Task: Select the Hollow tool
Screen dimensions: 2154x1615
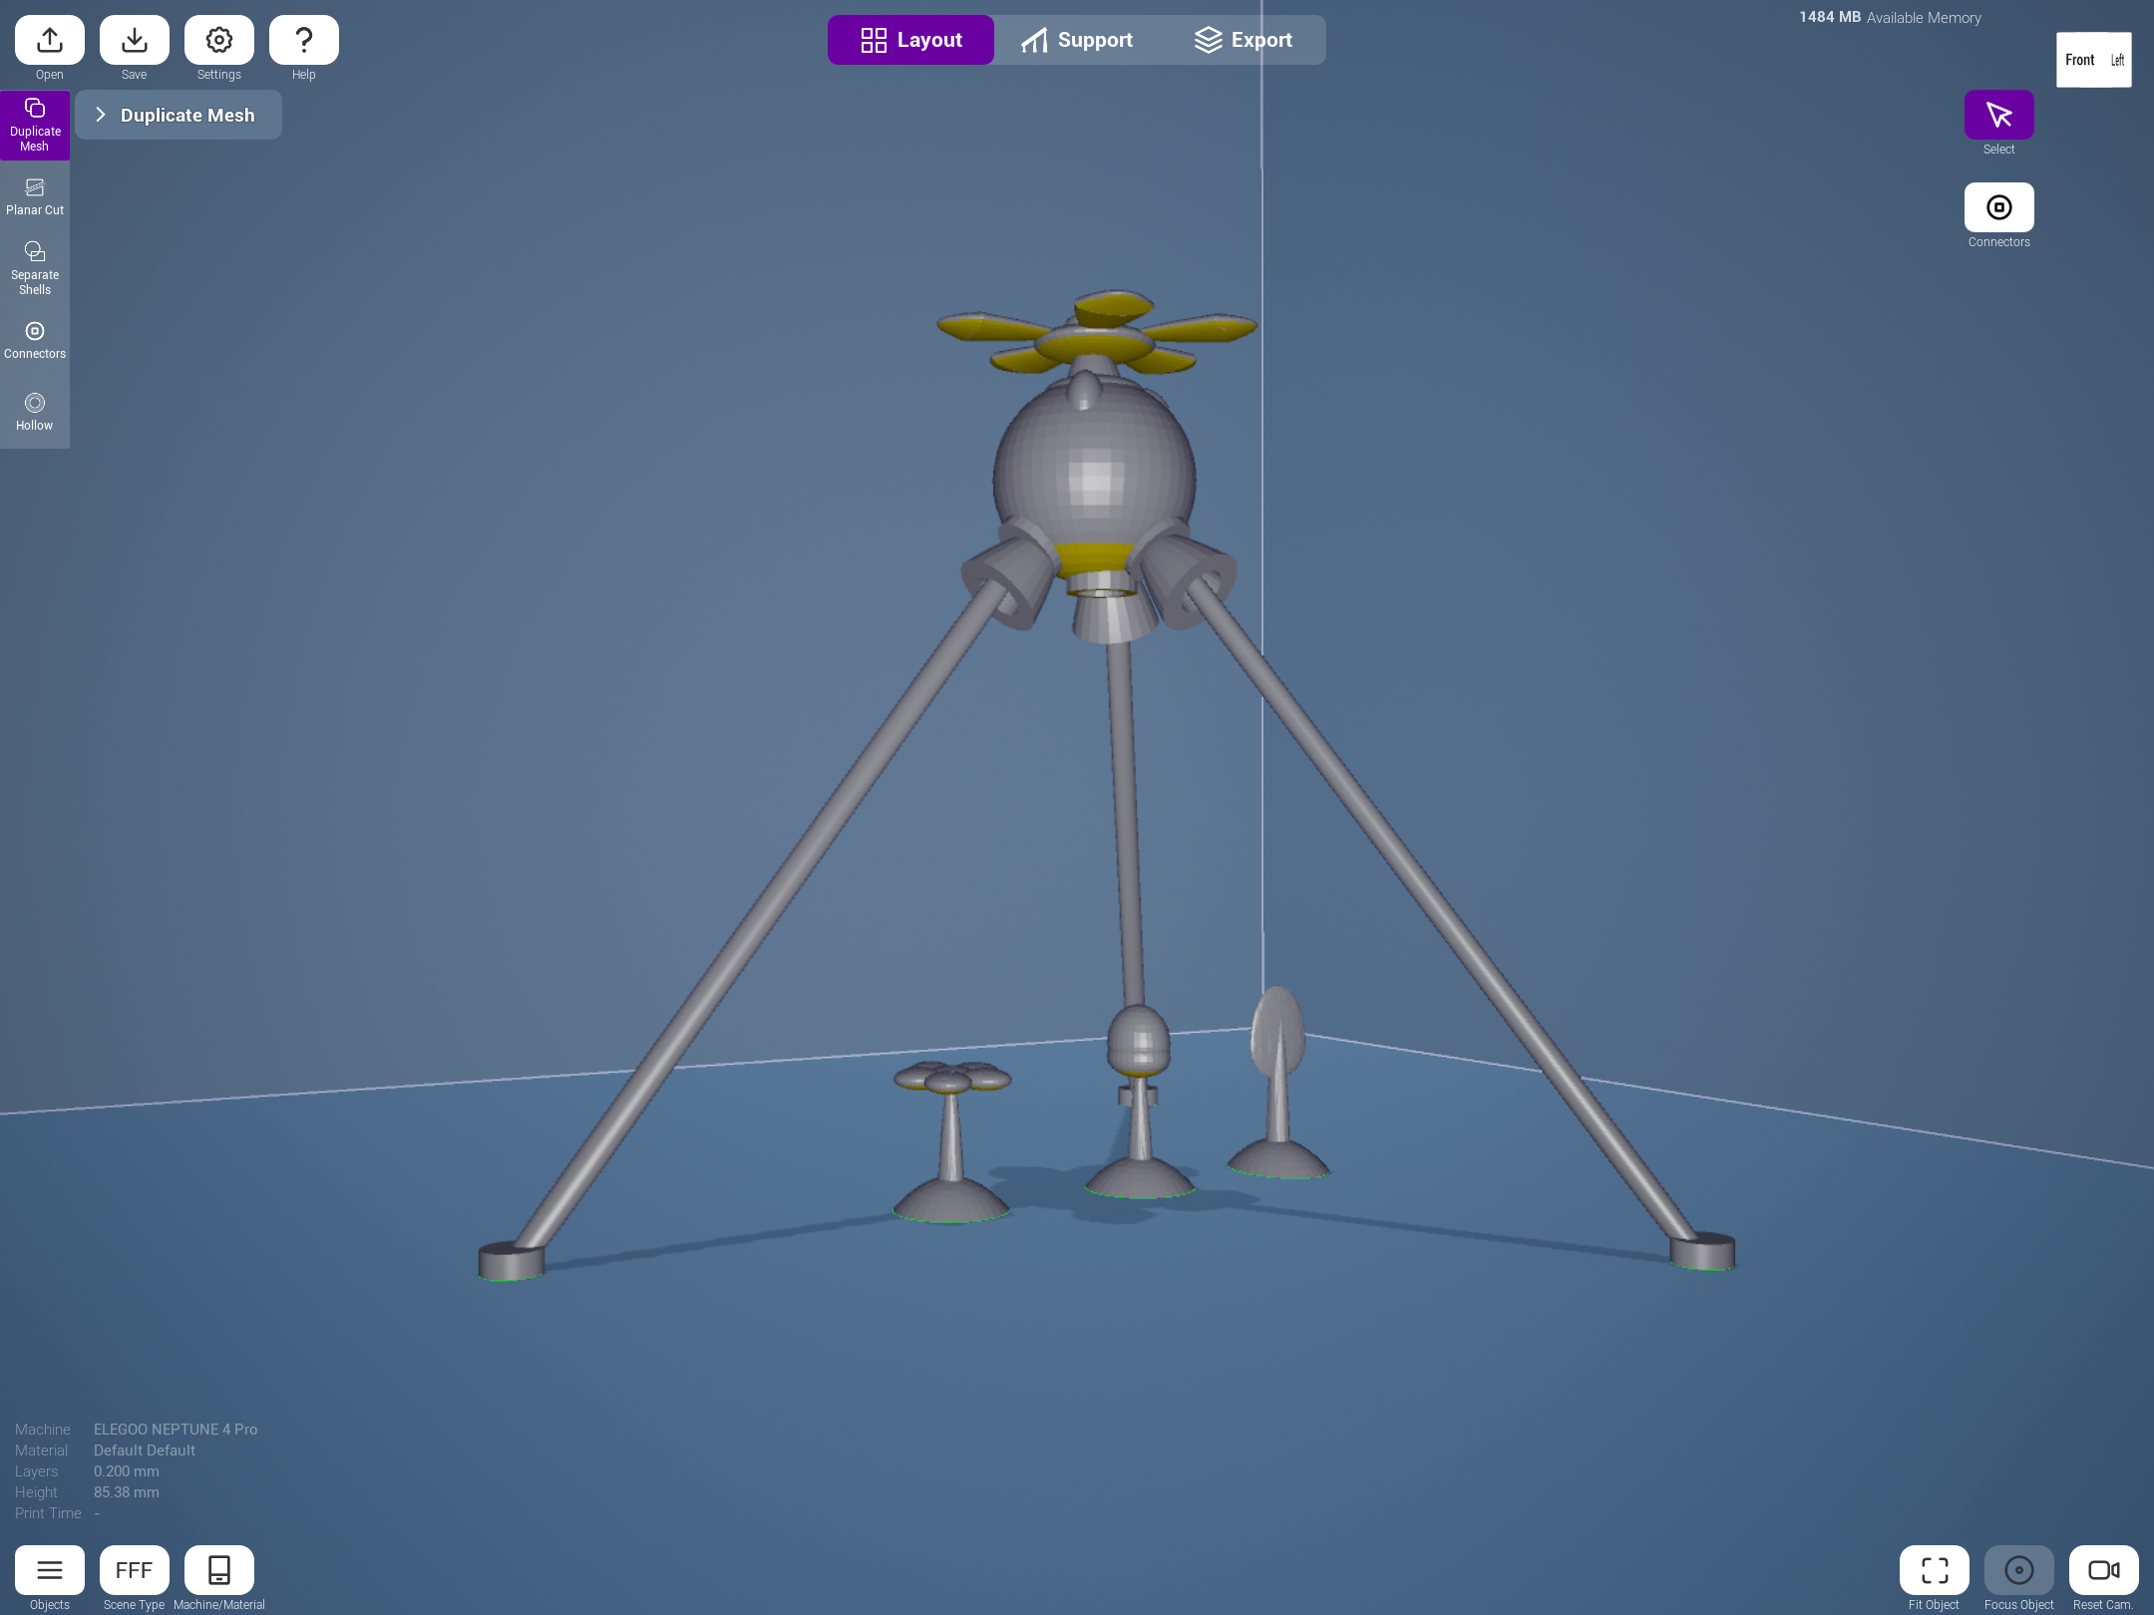Action: tap(35, 412)
